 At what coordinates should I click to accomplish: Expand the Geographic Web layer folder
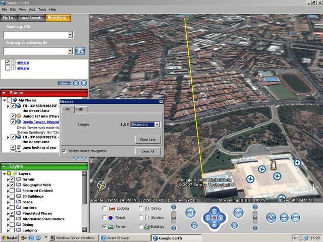point(8,185)
